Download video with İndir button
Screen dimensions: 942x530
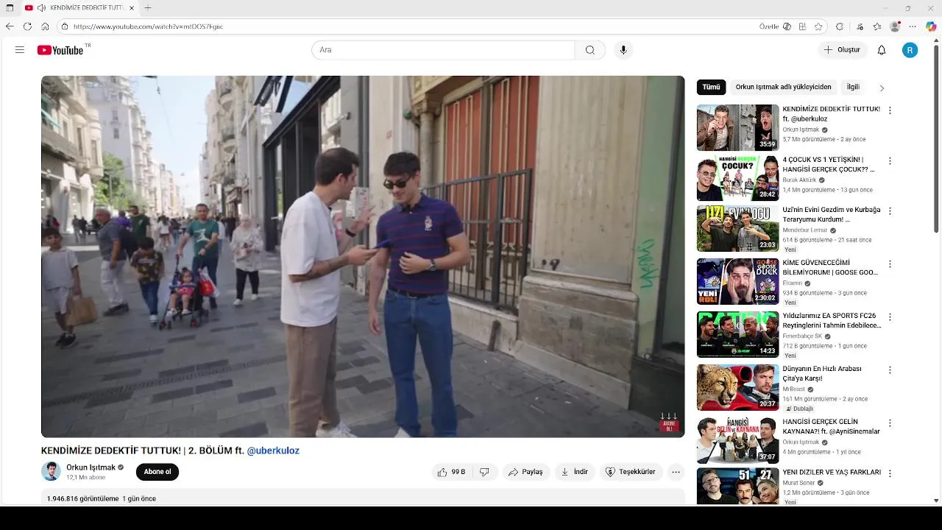[x=575, y=472]
